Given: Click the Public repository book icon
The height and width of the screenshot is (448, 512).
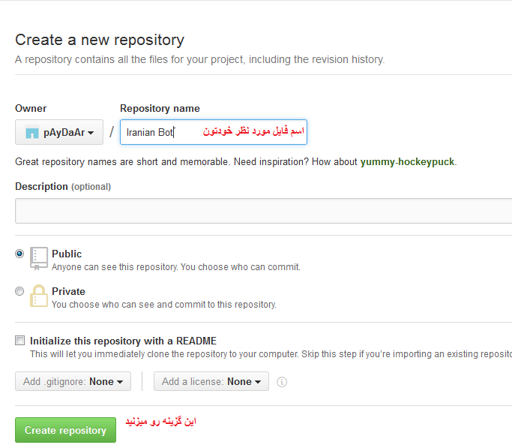Looking at the screenshot, I should (39, 257).
